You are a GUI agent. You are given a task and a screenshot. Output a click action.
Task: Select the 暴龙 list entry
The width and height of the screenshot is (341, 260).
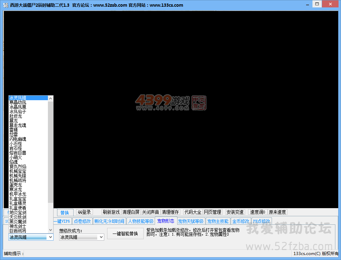28,121
